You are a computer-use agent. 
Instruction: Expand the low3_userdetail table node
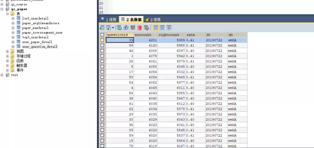(x=13, y=19)
